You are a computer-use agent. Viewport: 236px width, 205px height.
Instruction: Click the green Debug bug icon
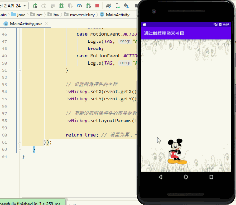61,6
